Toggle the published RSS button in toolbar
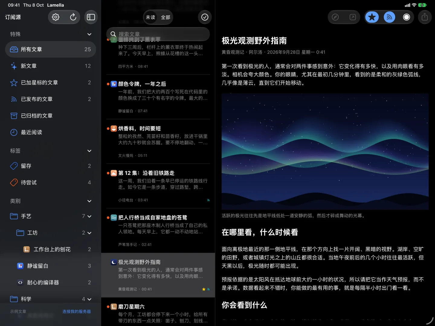This screenshot has width=435, height=326. (389, 17)
